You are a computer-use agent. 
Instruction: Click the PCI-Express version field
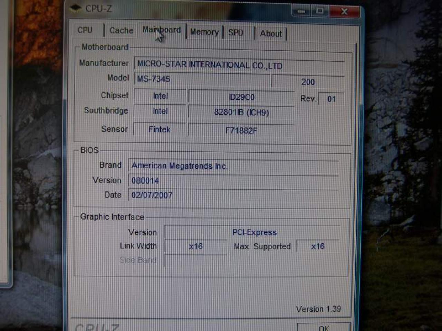tap(252, 232)
